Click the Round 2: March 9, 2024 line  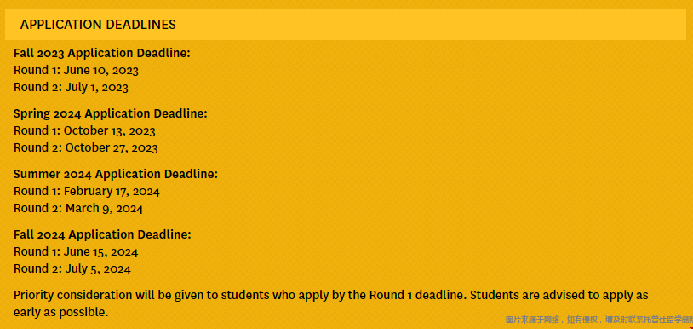click(x=78, y=208)
